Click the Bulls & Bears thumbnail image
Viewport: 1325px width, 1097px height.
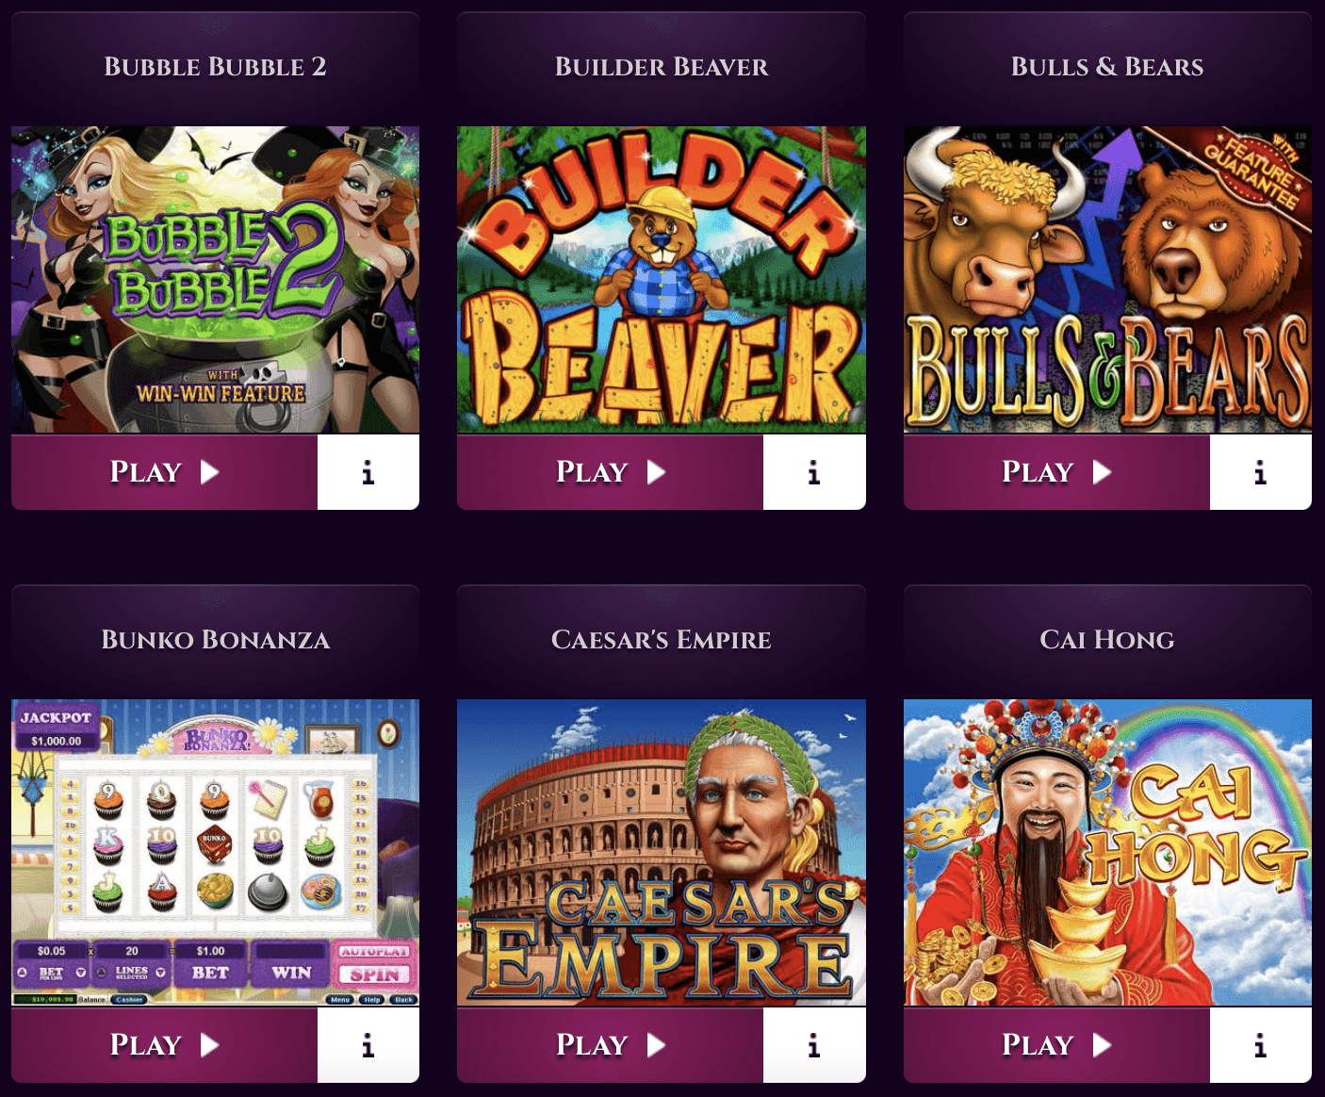click(x=1107, y=280)
